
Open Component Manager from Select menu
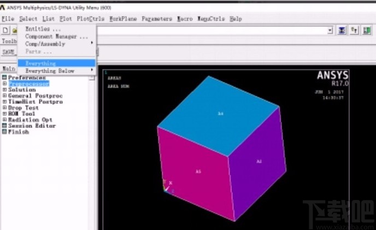coord(57,37)
